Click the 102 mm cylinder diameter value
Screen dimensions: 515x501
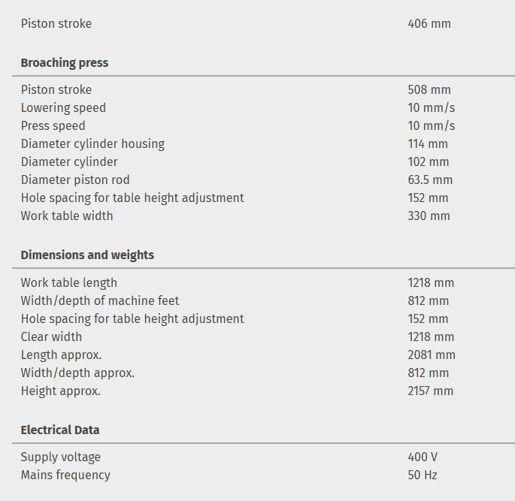point(428,162)
